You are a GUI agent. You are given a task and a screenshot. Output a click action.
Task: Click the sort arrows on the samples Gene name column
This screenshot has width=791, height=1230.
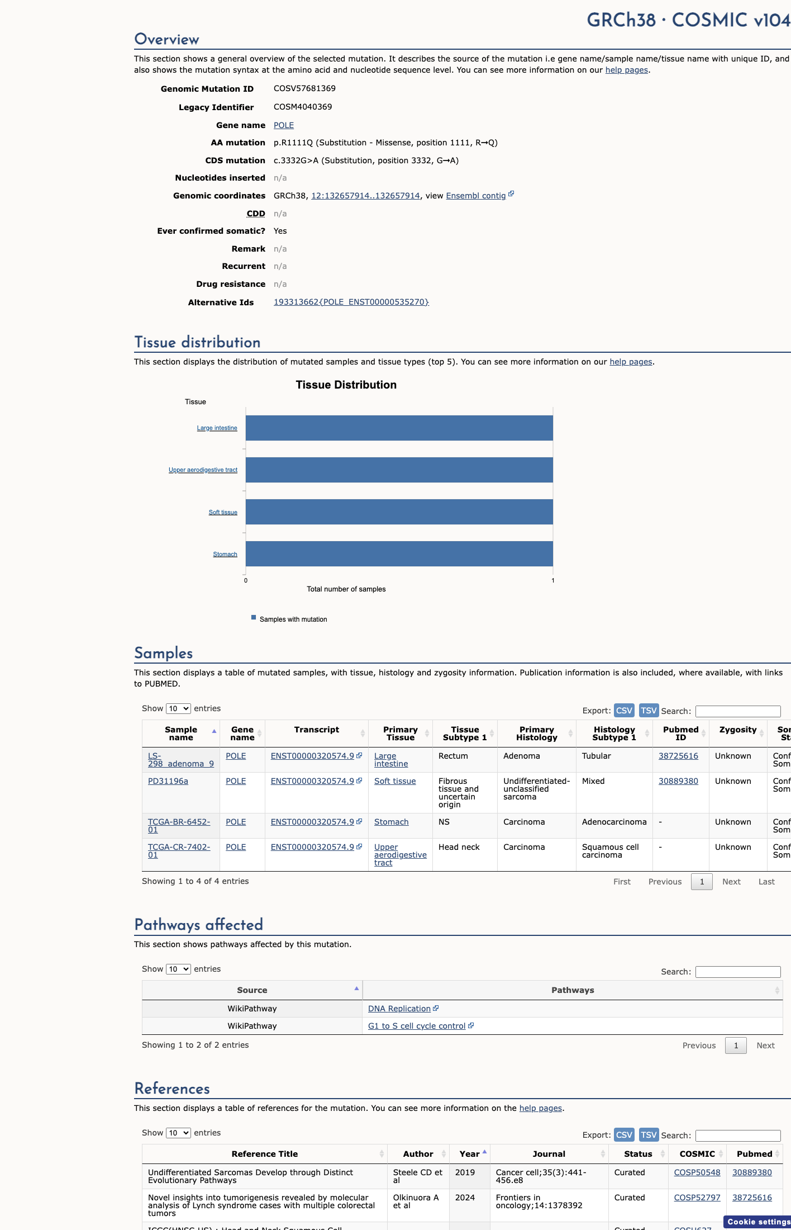(259, 734)
